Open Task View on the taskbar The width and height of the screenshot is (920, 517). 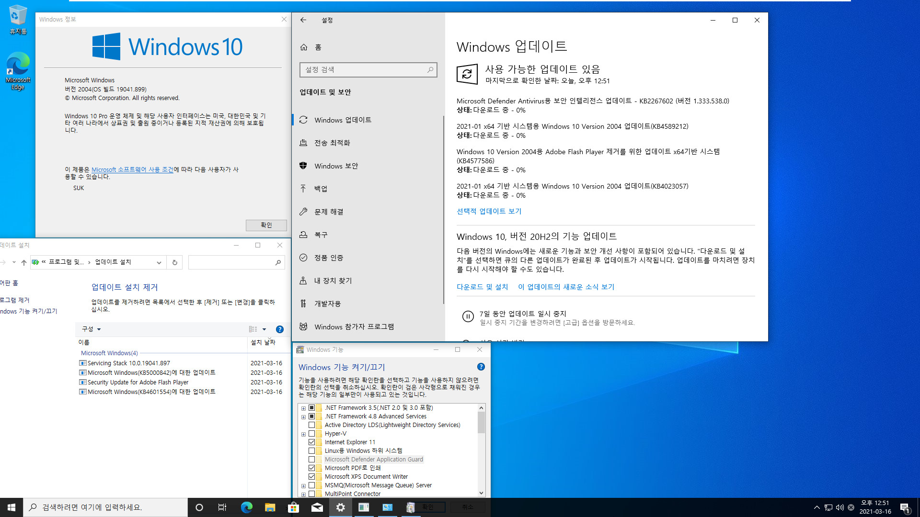click(222, 507)
